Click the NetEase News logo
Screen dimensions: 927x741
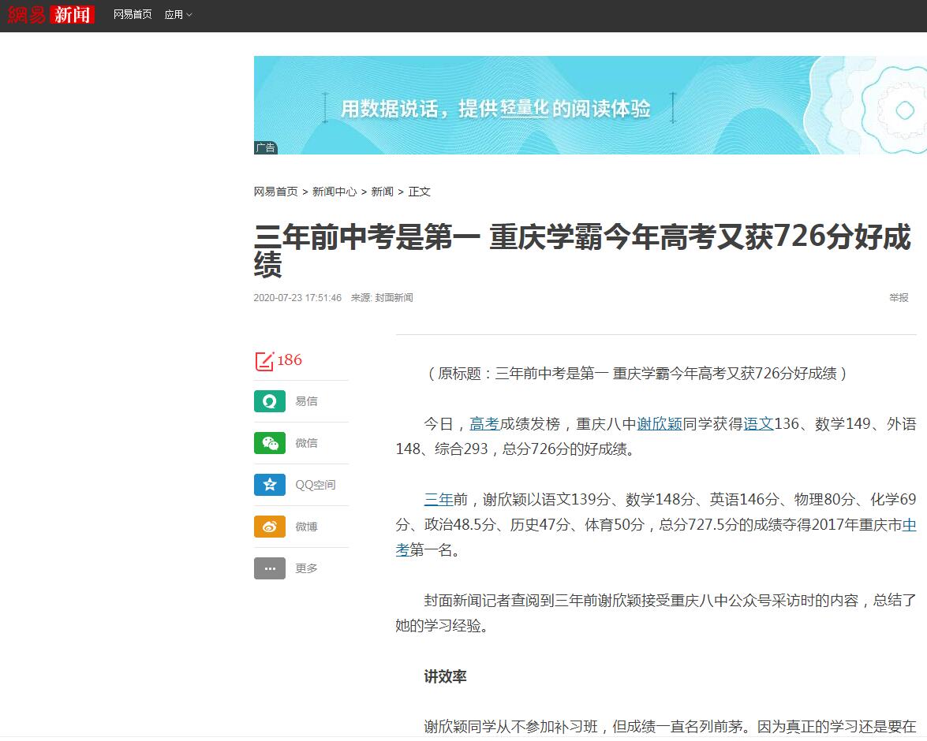coord(51,14)
